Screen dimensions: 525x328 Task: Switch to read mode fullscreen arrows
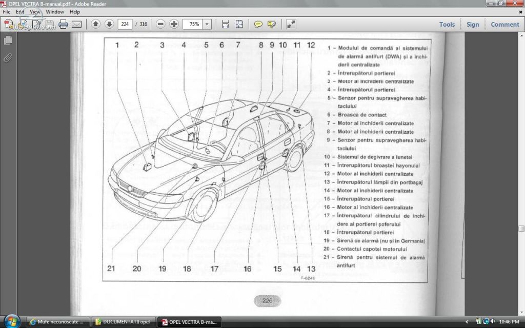pos(291,24)
